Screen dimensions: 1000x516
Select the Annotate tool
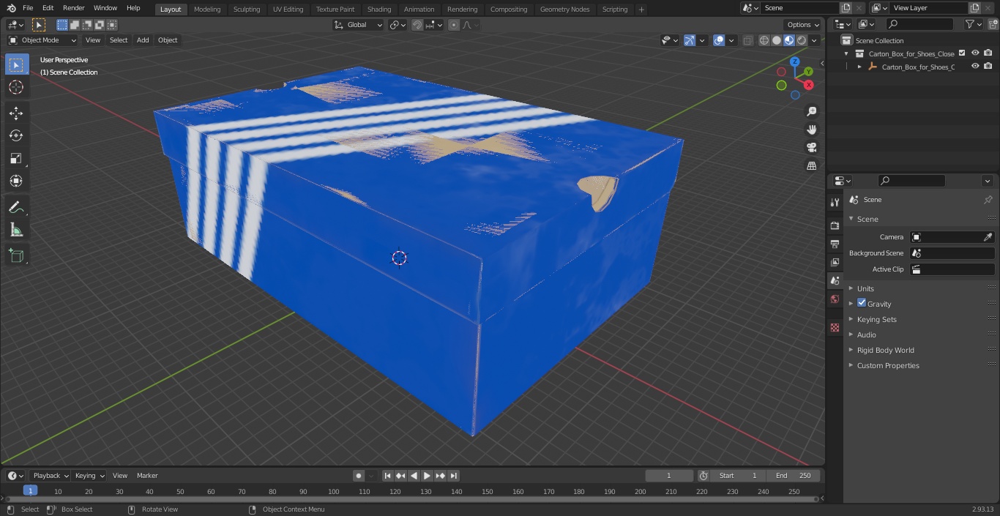[16, 207]
